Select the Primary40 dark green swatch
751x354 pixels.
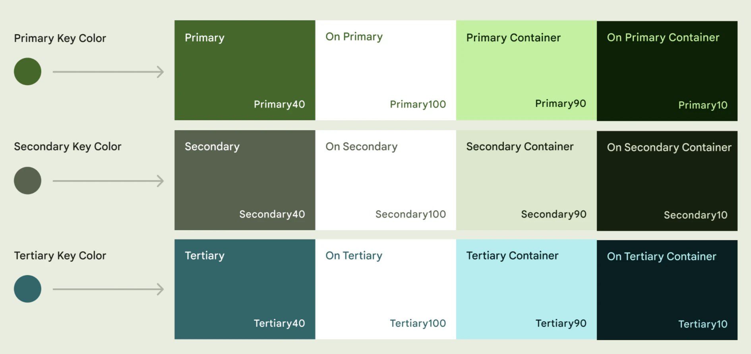pyautogui.click(x=245, y=70)
